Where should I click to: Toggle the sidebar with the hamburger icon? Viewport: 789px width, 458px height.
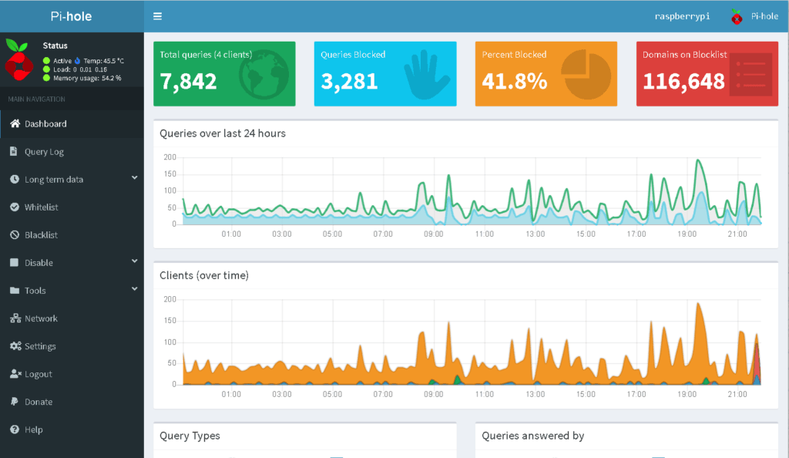point(157,16)
